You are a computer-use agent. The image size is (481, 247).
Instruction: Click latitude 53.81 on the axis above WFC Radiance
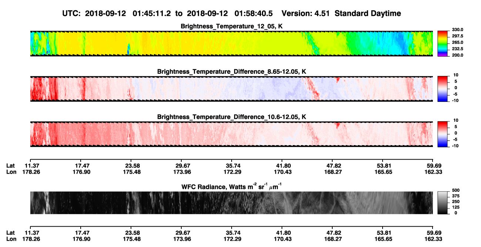383,166
